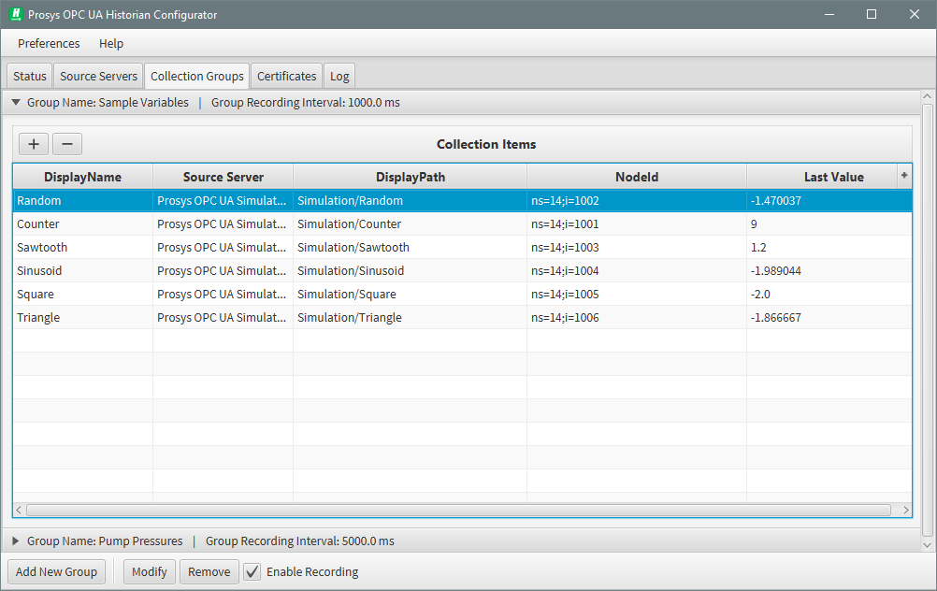
Task: Click the Prosys application icon in title bar
Action: click(x=15, y=15)
